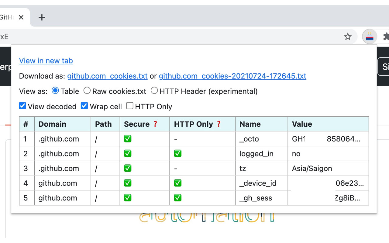The image size is (389, 243).
Task: Click the HTTP Only check for _gh_sess row
Action: pyautogui.click(x=178, y=198)
